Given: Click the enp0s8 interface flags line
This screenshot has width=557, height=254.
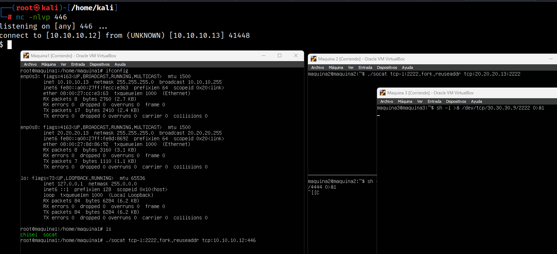Looking at the screenshot, I should [x=106, y=127].
